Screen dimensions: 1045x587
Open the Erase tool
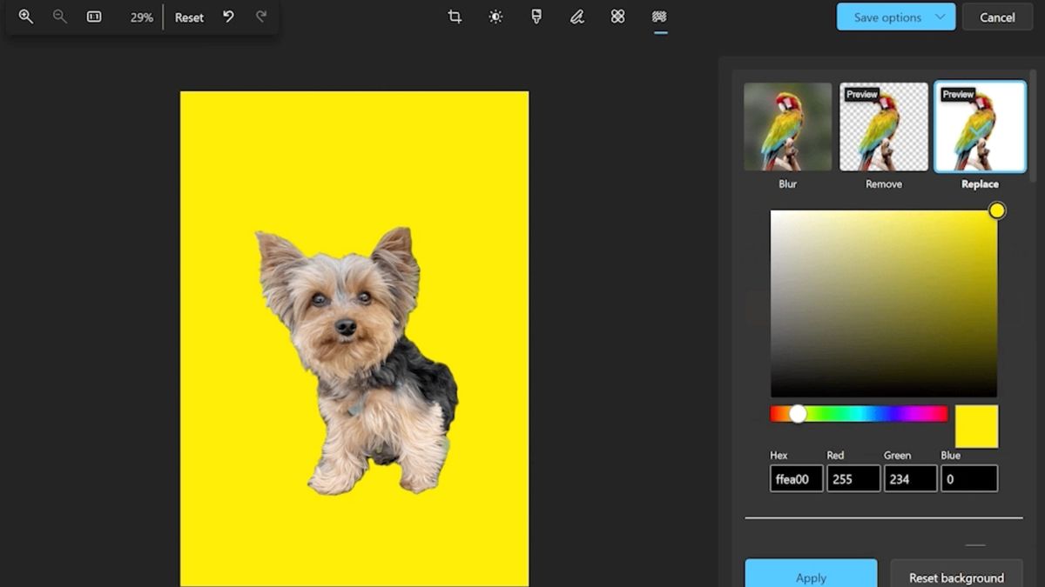tap(618, 17)
